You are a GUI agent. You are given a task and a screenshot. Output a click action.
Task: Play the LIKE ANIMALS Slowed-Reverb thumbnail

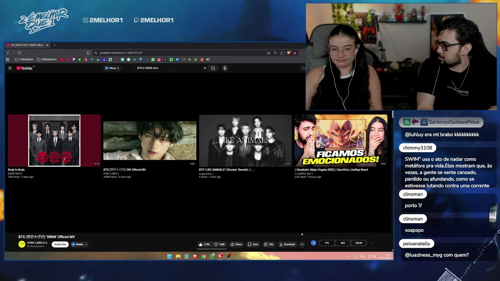point(245,140)
